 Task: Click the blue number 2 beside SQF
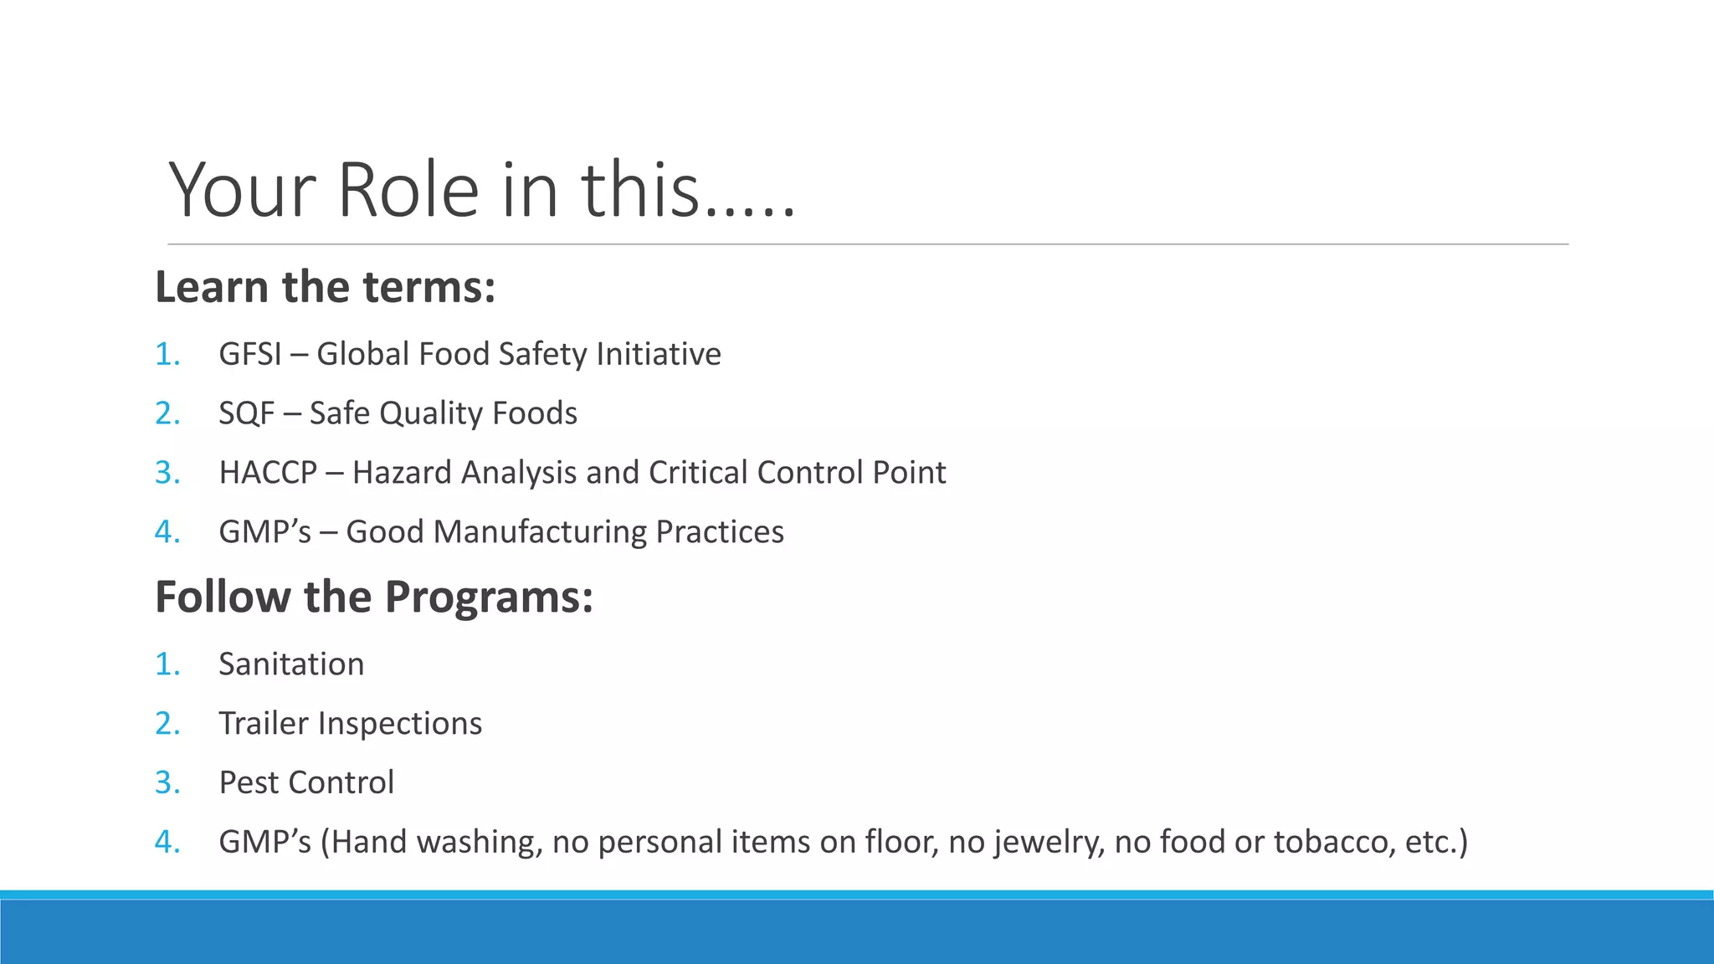[167, 413]
